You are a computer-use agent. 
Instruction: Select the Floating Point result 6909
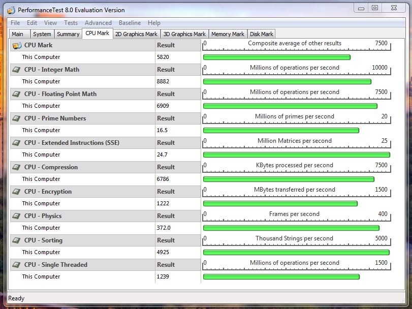(x=163, y=106)
